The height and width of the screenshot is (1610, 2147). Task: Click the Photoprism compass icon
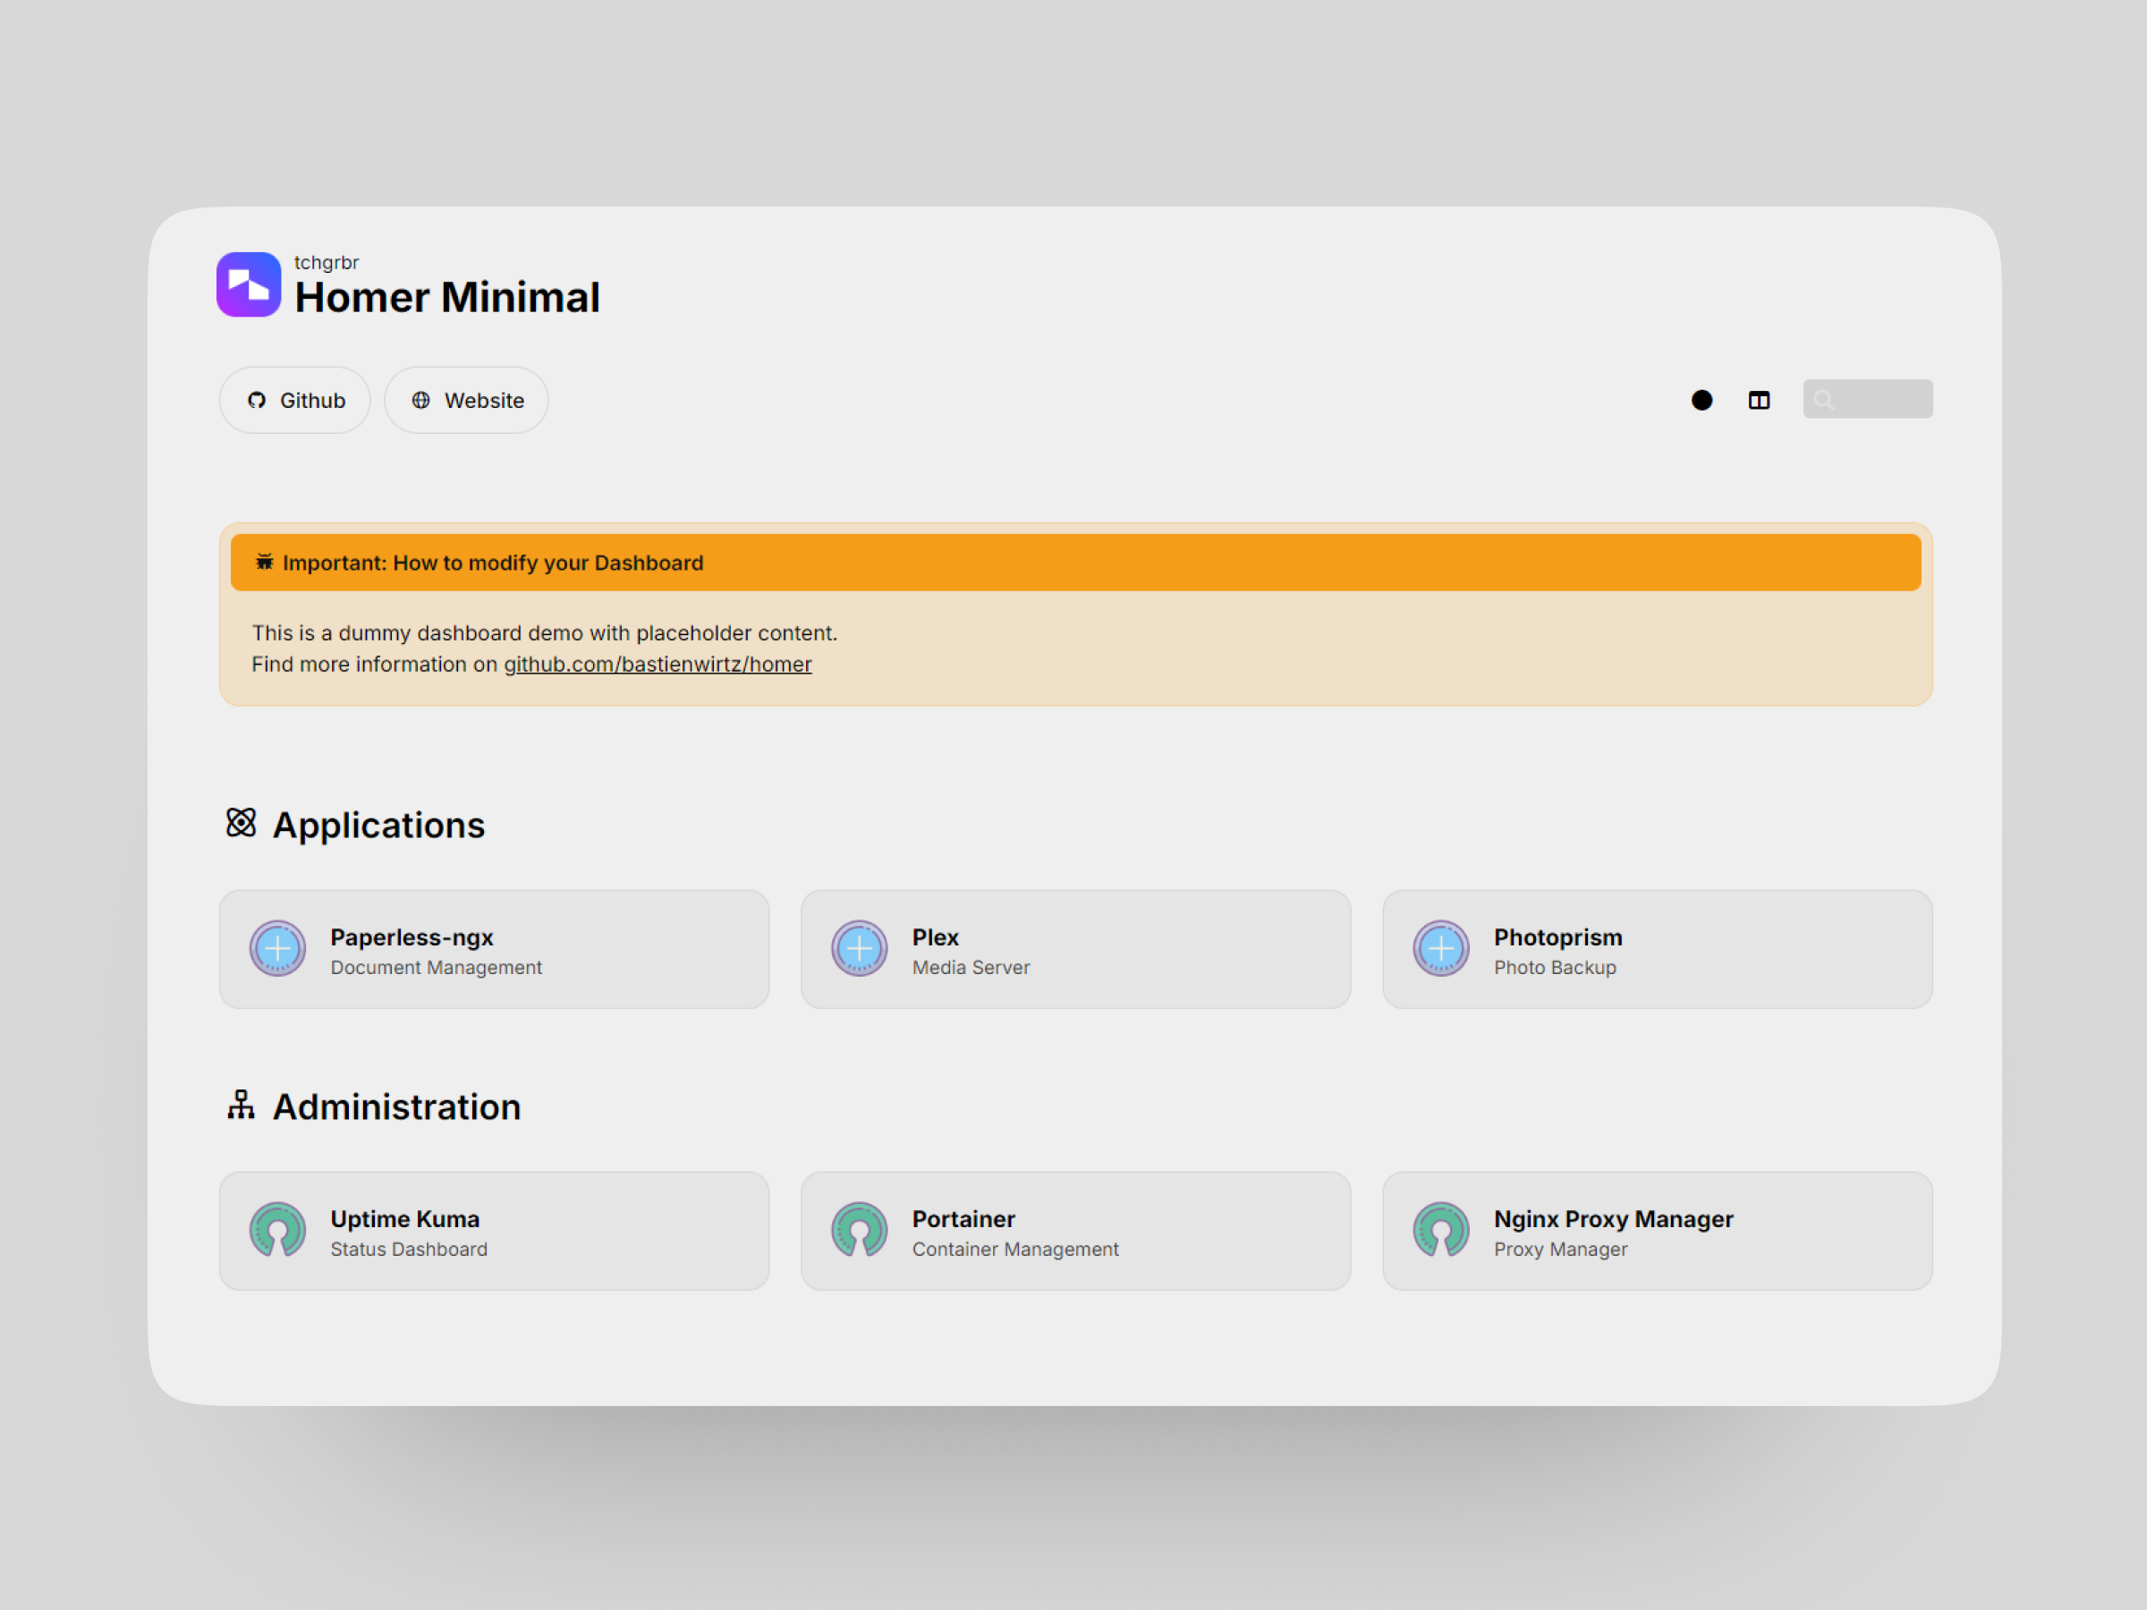pyautogui.click(x=1440, y=948)
